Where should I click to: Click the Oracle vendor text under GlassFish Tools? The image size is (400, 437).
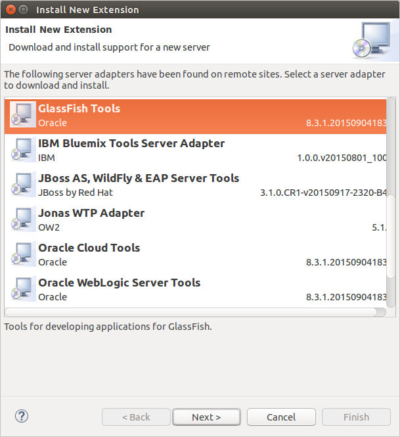[x=53, y=123]
